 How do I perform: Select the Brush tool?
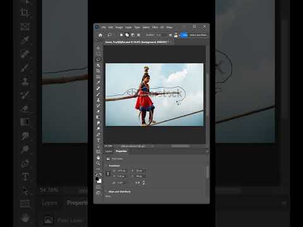(98, 94)
